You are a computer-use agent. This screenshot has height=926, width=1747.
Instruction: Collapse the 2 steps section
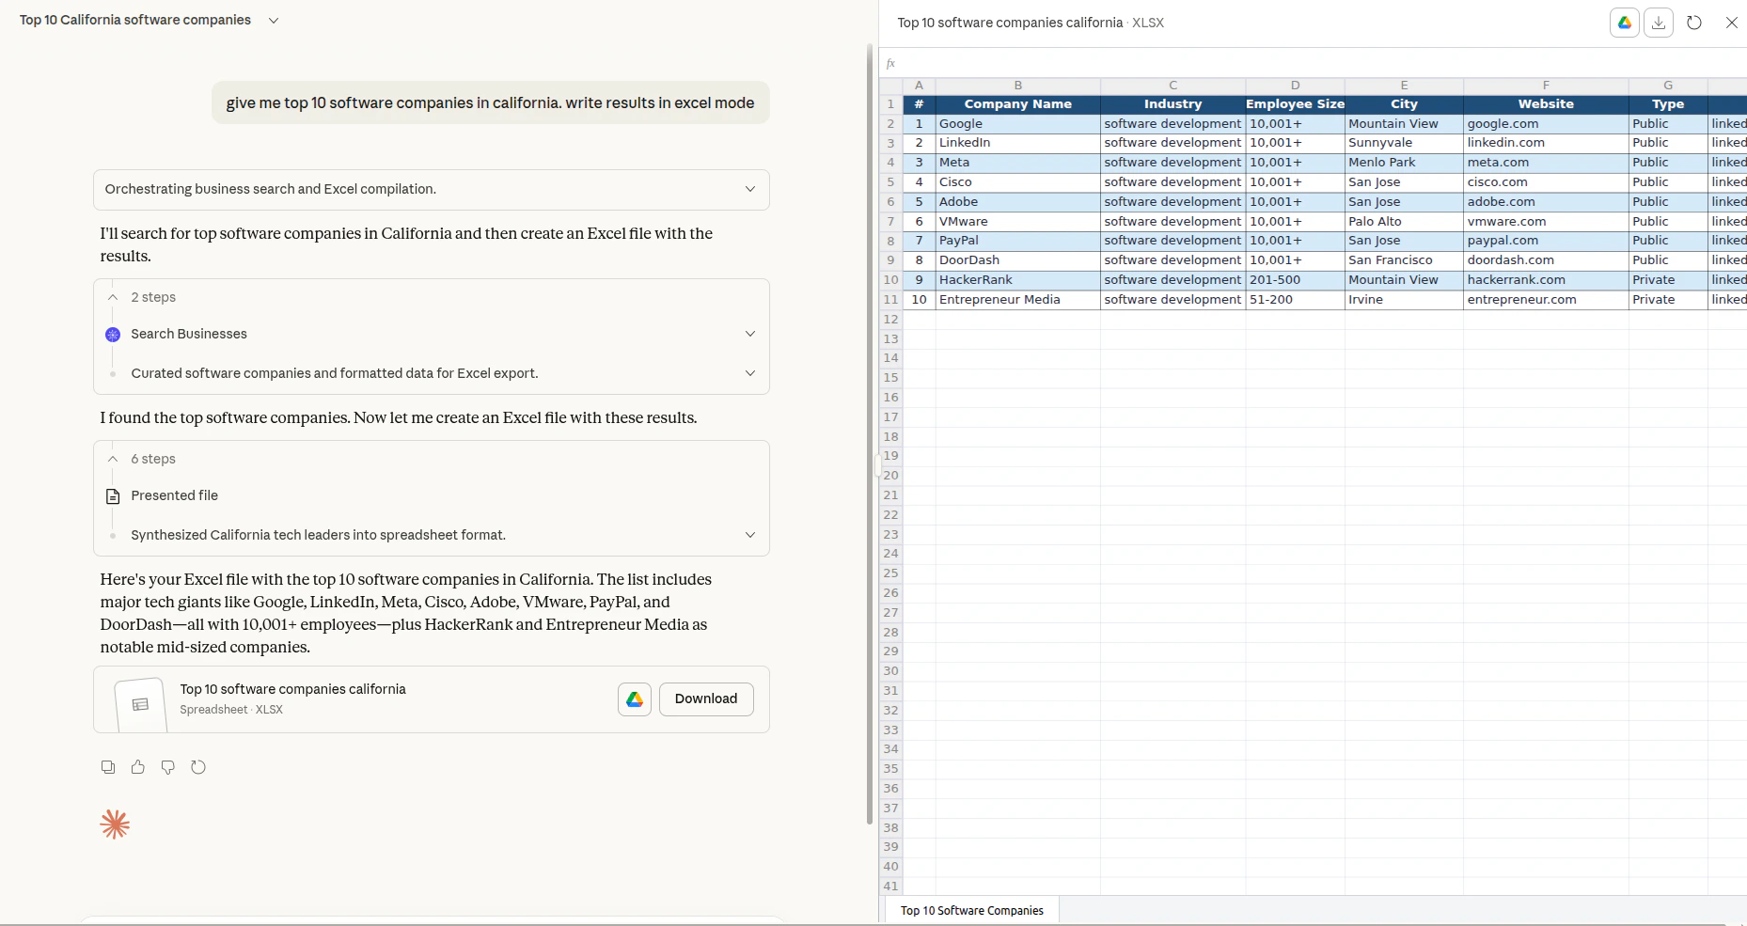pos(113,297)
